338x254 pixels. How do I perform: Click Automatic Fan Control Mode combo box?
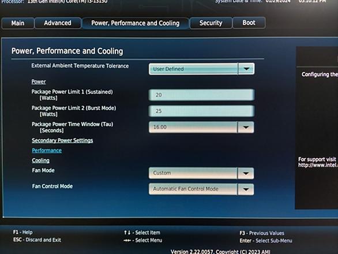[201, 189]
